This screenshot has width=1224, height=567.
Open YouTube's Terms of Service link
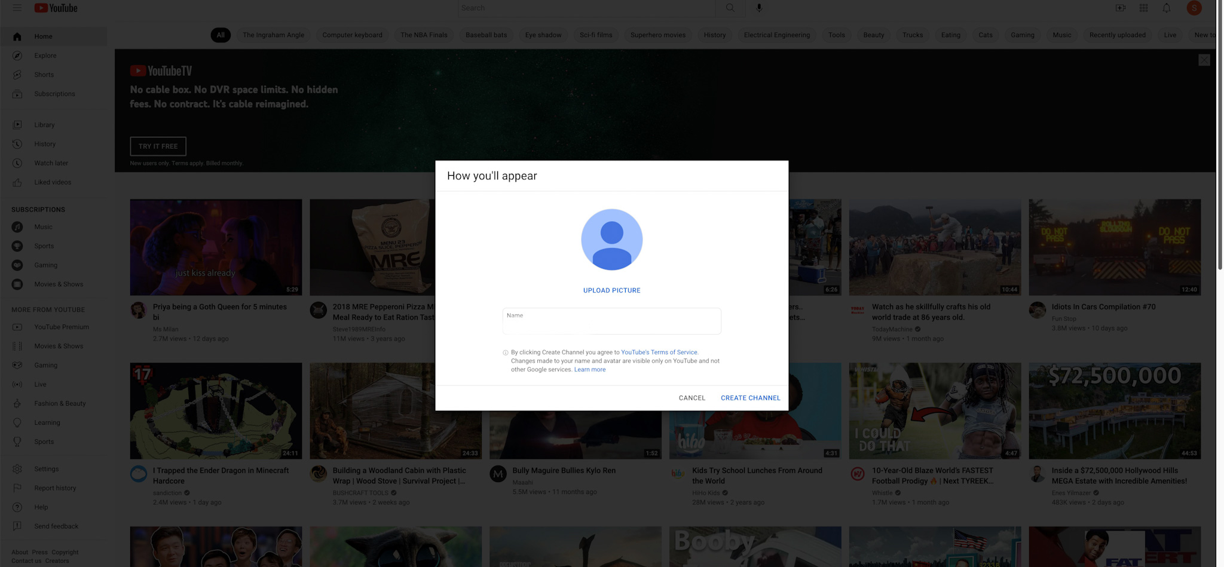(659, 353)
